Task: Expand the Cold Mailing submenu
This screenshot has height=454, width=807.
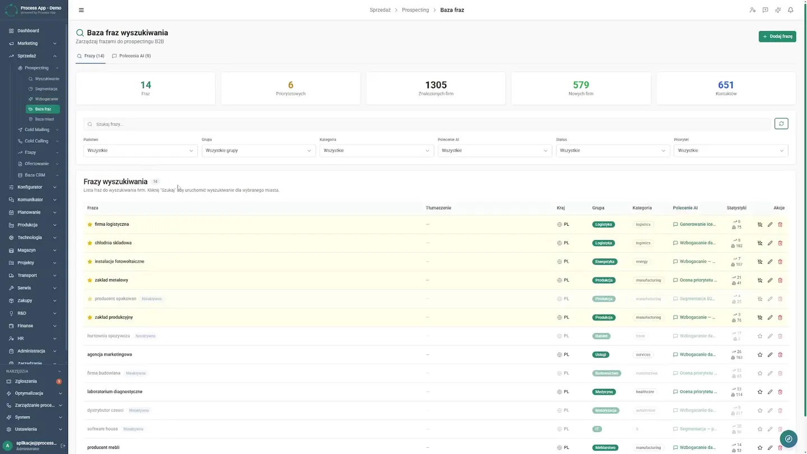Action: click(38, 129)
